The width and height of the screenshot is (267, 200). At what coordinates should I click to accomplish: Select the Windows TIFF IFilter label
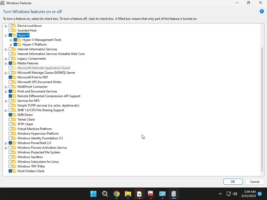31,166
